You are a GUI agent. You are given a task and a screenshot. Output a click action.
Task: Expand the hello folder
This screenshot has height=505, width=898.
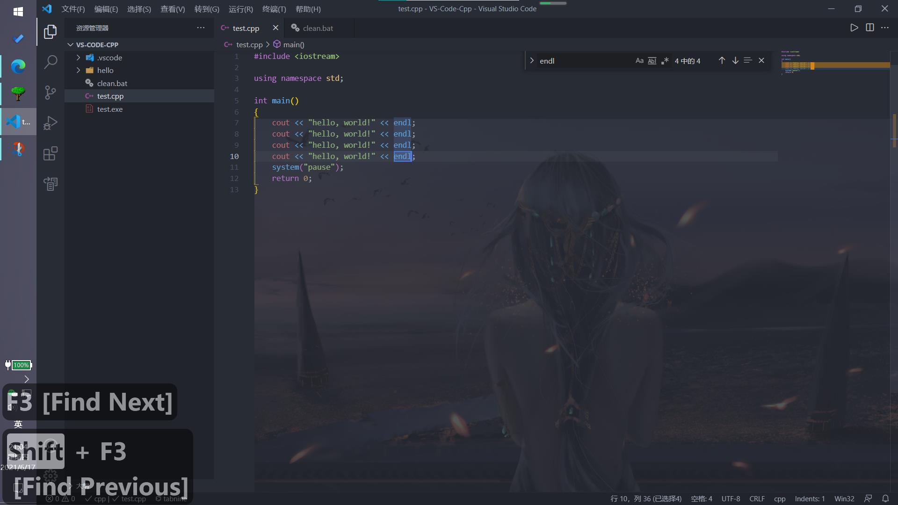pos(78,70)
